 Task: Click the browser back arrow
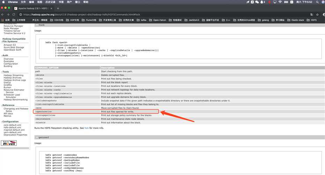3,15
